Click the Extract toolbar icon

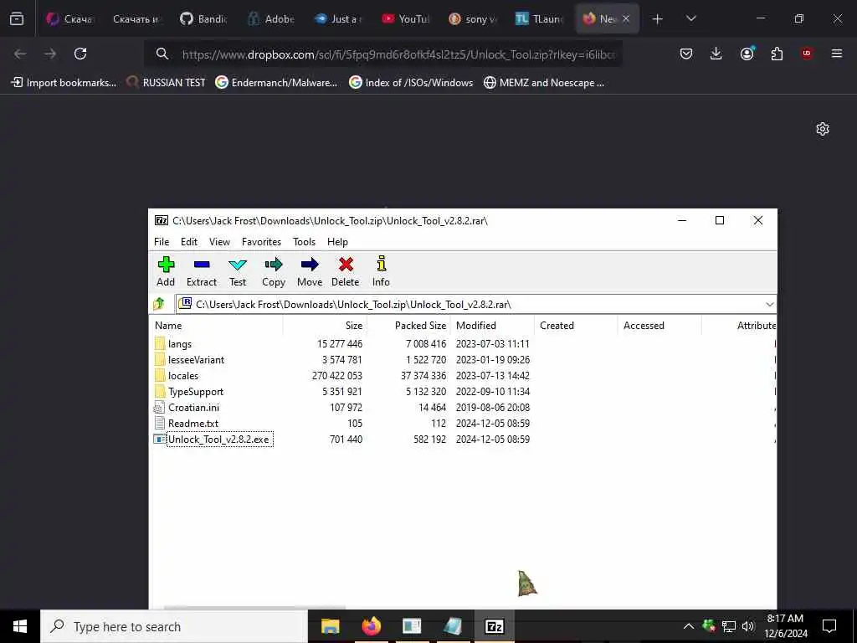click(x=202, y=271)
